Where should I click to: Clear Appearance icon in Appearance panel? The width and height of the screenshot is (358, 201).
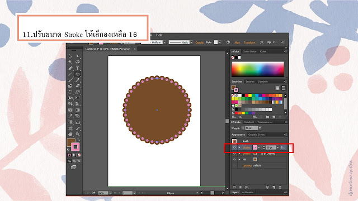tap(267, 188)
